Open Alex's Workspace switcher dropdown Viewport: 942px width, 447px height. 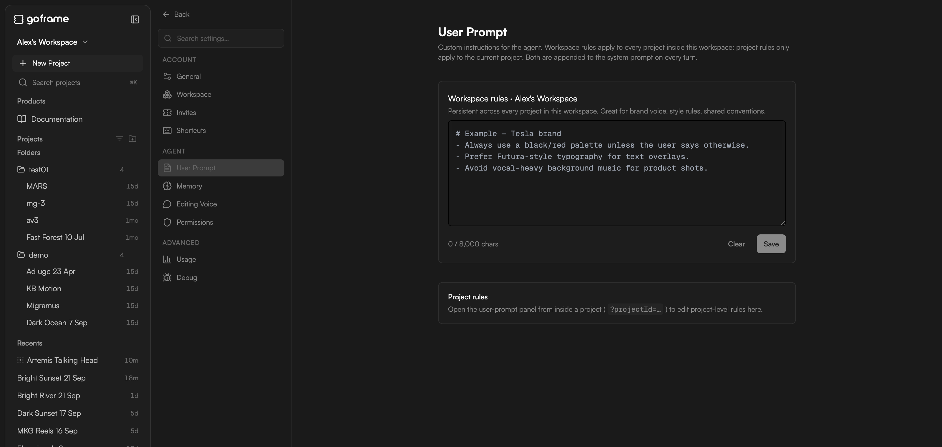(52, 42)
